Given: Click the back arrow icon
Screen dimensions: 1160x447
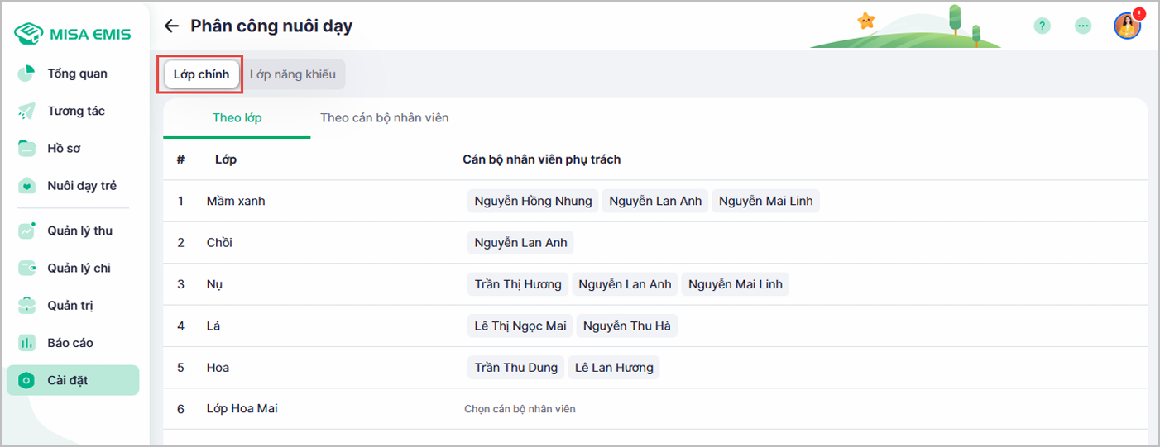Looking at the screenshot, I should [x=171, y=26].
